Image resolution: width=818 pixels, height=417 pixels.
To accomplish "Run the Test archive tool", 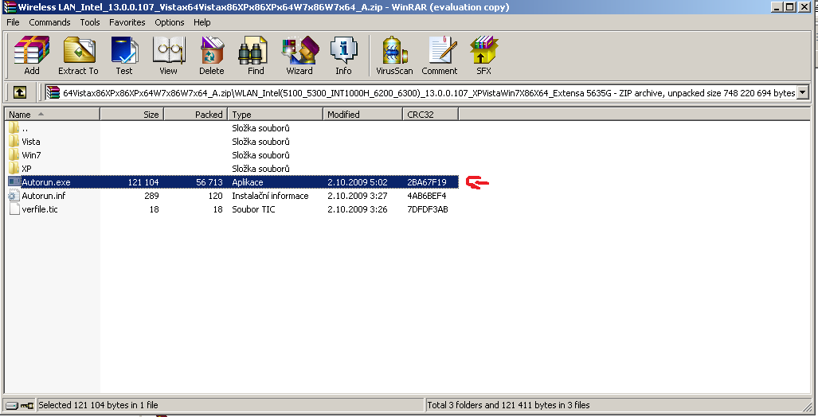I will pyautogui.click(x=124, y=56).
